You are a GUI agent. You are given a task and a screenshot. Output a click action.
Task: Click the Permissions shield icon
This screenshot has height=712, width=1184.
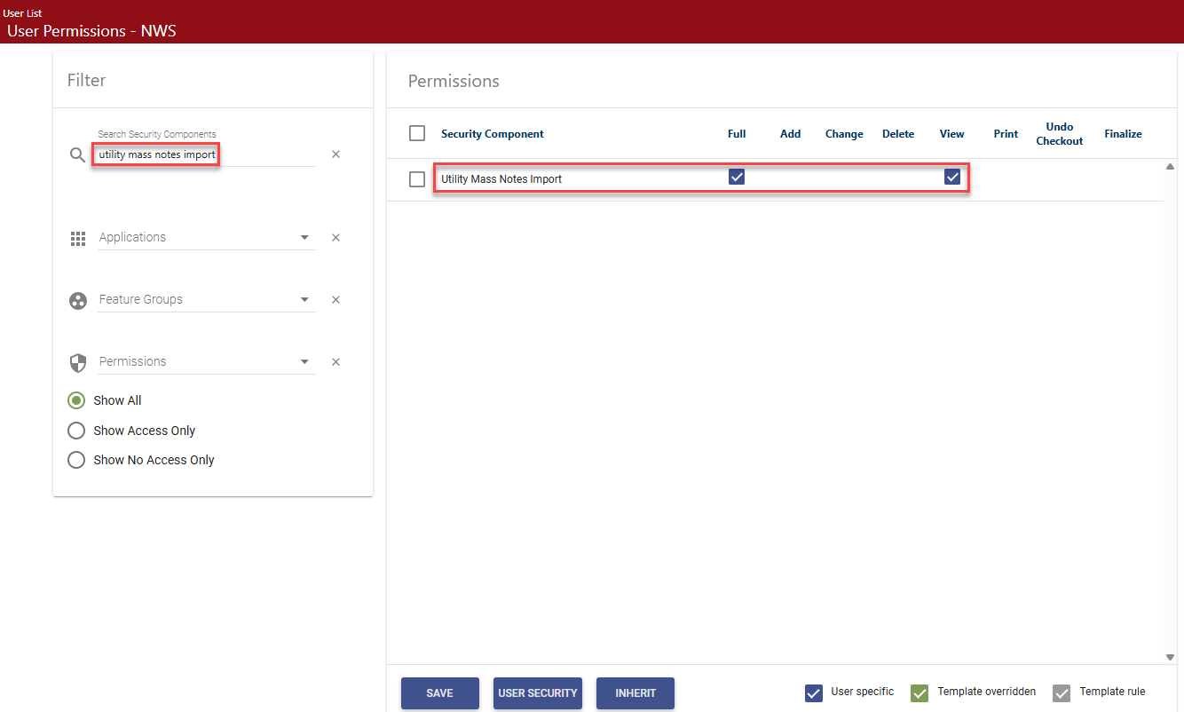(x=77, y=362)
